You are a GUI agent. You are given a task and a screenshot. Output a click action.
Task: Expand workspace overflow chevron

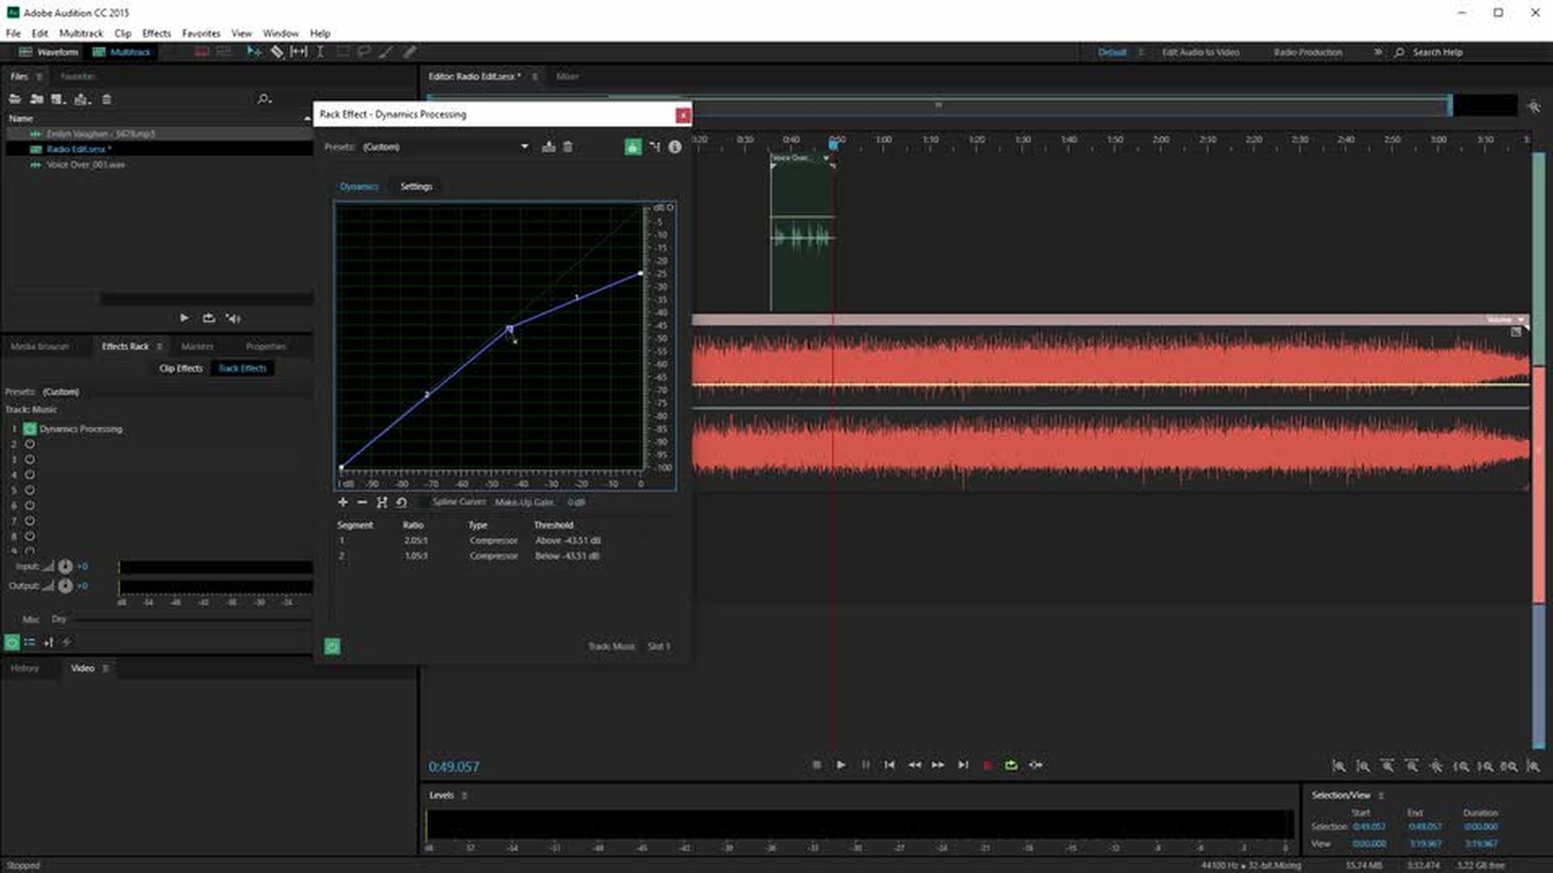coord(1377,53)
